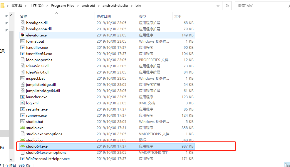The height and width of the screenshot is (167, 290).
Task: Click bin segment in address bar
Action: click(138, 6)
